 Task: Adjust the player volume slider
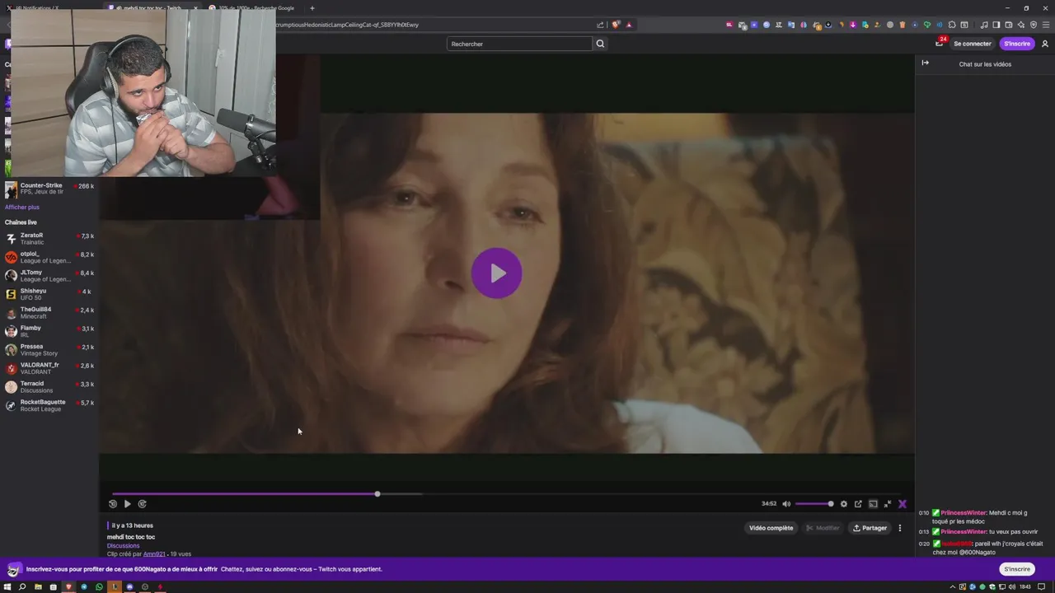(x=814, y=504)
